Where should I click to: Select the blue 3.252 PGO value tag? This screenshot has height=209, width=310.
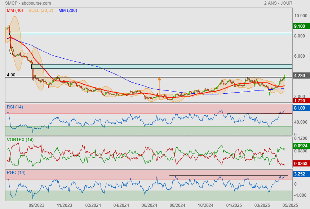pos(301,174)
